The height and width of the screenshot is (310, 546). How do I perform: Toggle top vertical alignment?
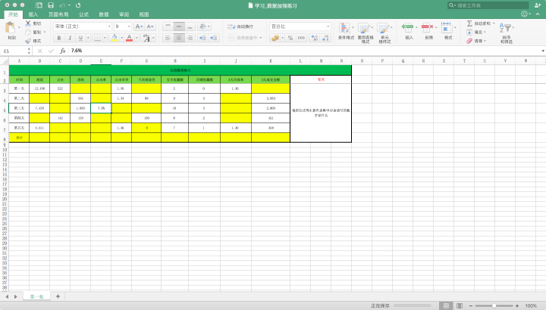(168, 26)
